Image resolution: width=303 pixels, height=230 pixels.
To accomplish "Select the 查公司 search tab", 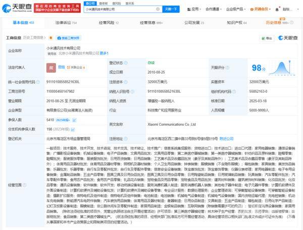I will pyautogui.click(x=90, y=4).
